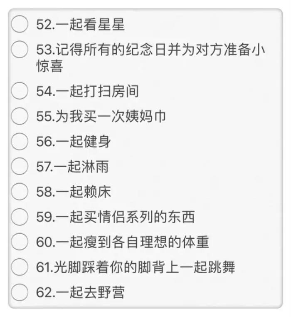
Task: Check the circle next to 57.一起淋雨
Action: click(19, 167)
